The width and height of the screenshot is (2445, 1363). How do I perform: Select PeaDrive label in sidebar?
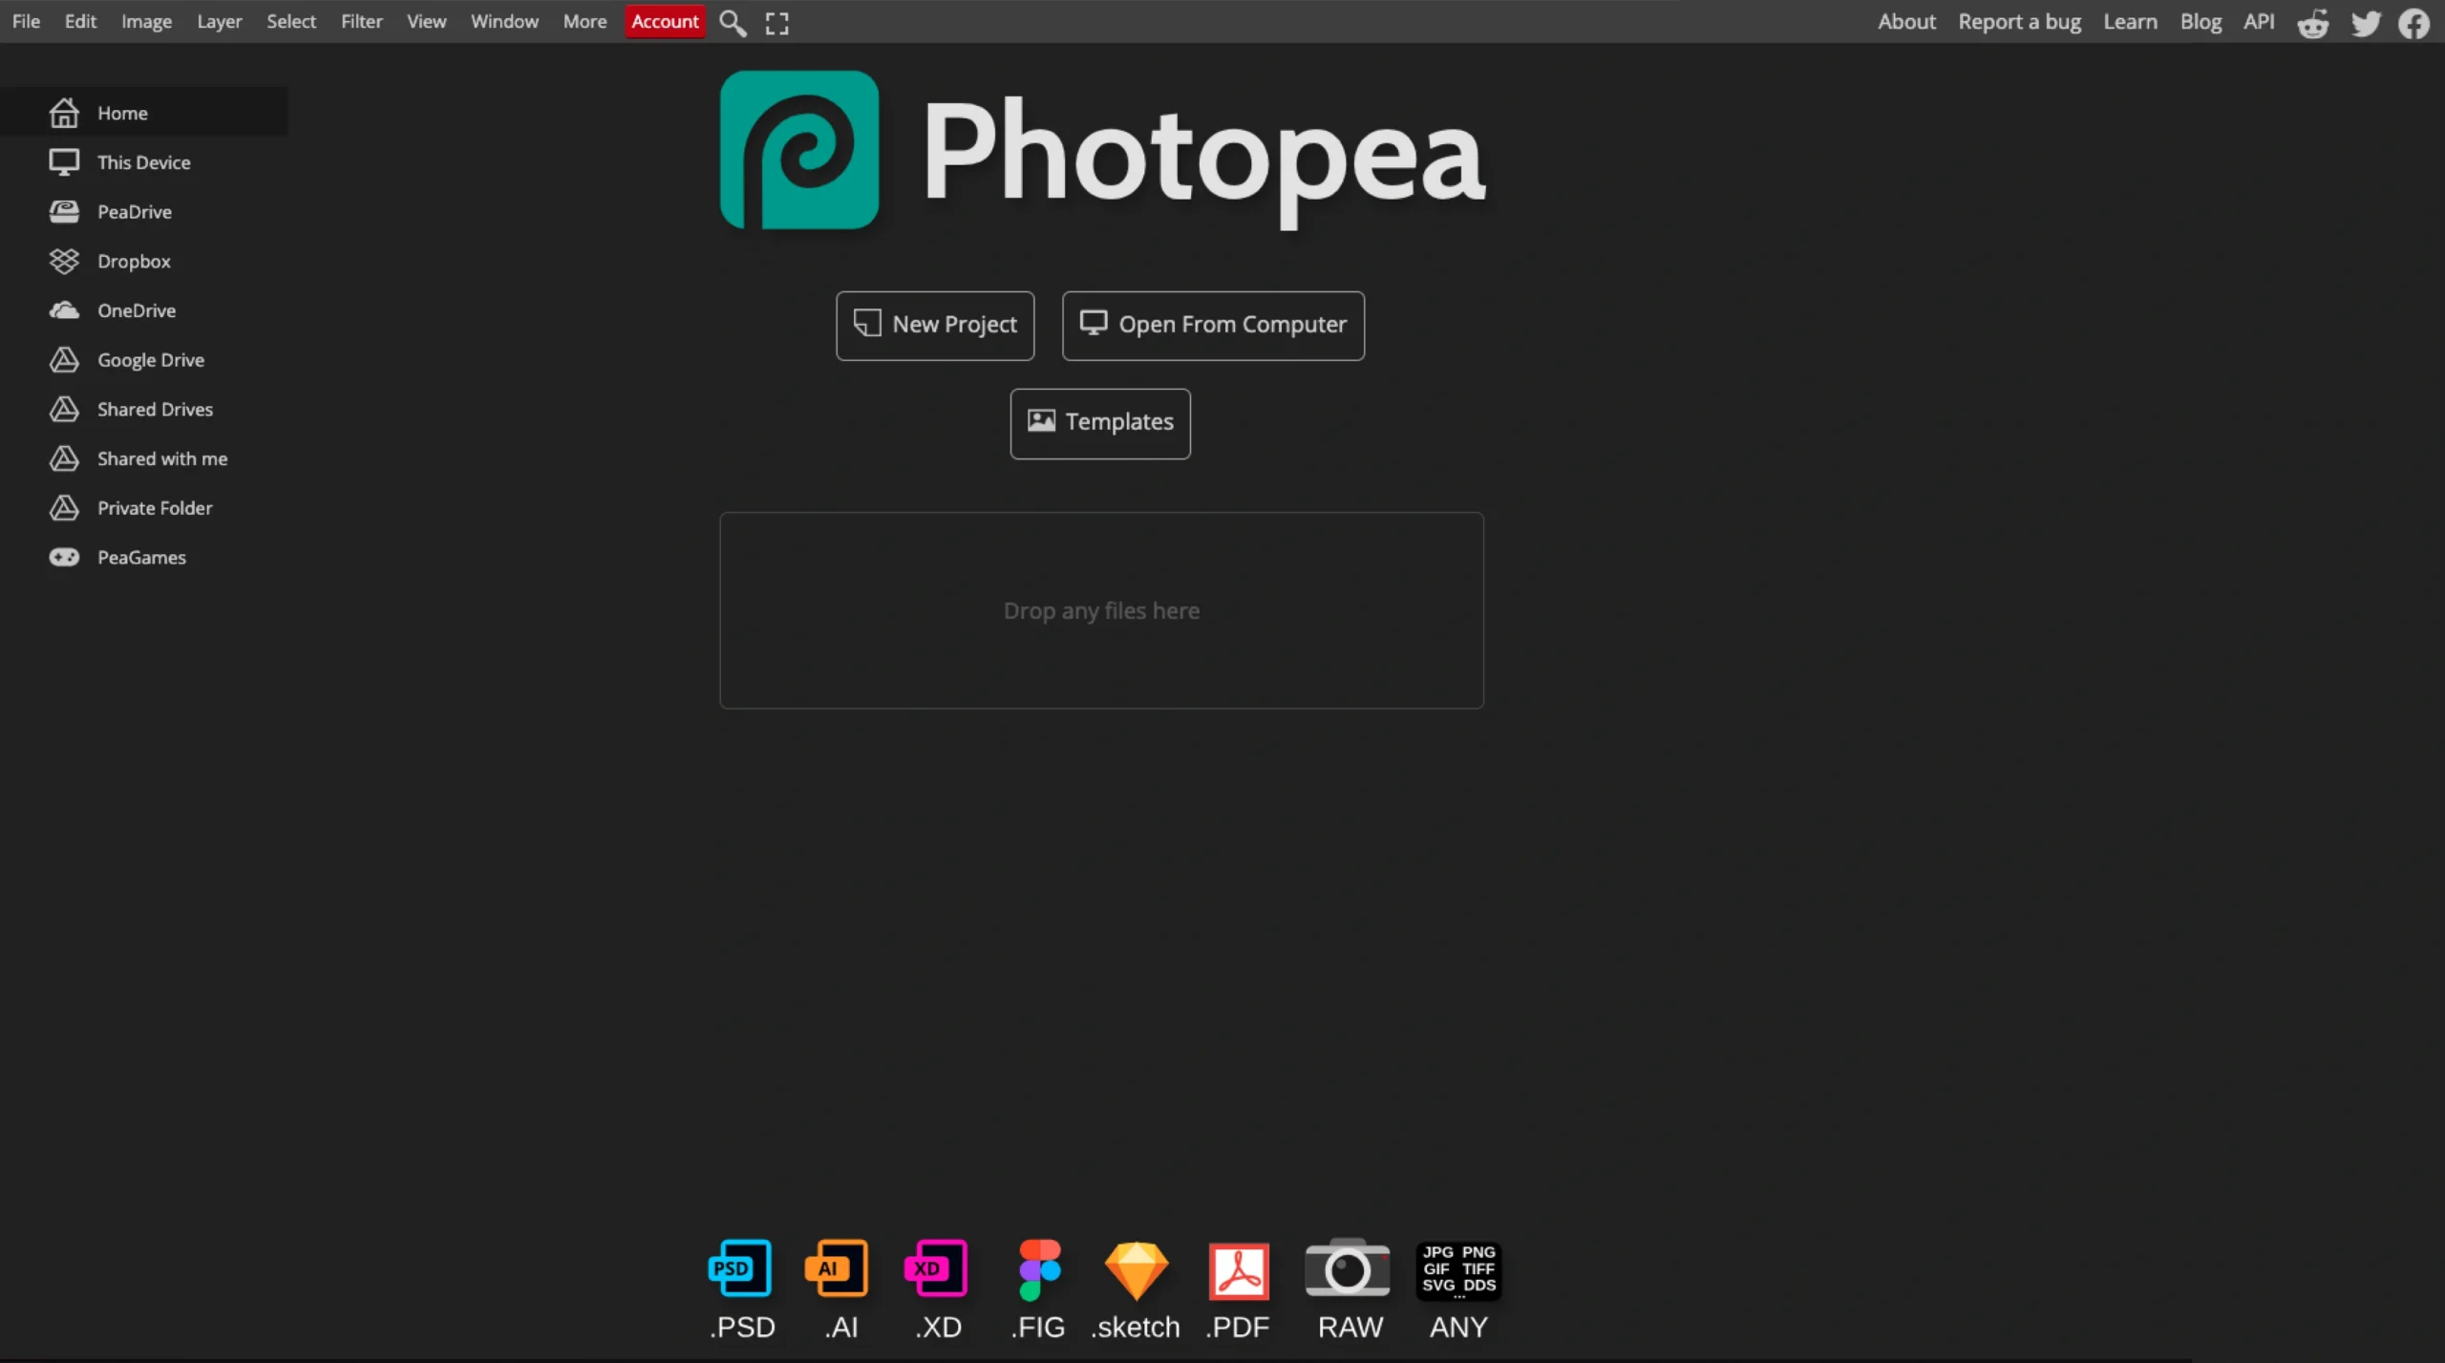pyautogui.click(x=135, y=212)
